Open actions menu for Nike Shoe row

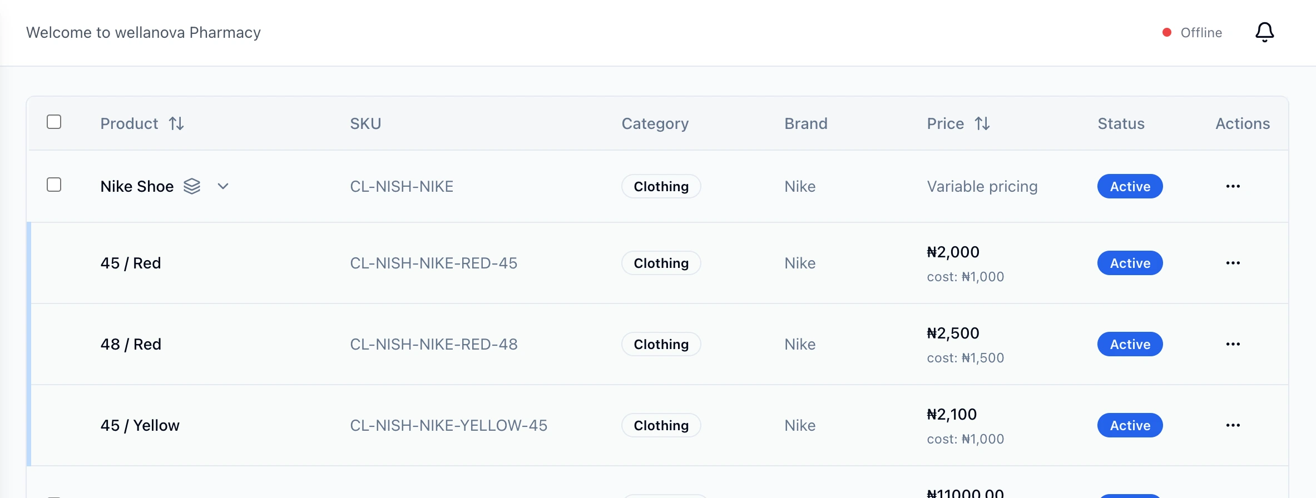pyautogui.click(x=1233, y=186)
